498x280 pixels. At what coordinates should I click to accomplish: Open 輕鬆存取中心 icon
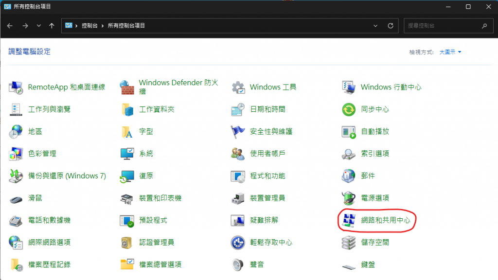click(238, 243)
